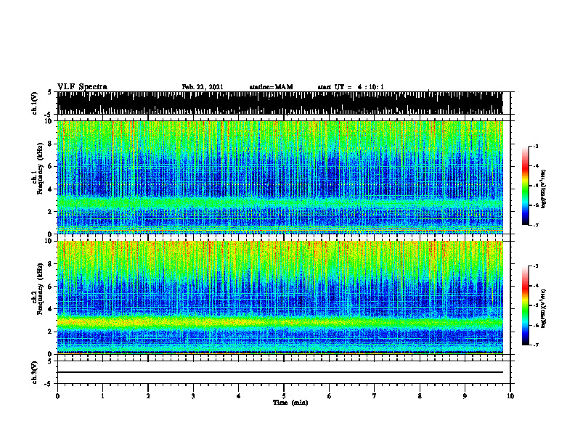This screenshot has height=444, width=575.
Task: Click time axis tick label "5"
Action: point(284,396)
